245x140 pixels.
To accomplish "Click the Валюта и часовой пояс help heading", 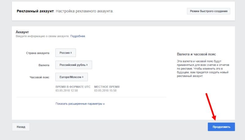I will (196, 54).
